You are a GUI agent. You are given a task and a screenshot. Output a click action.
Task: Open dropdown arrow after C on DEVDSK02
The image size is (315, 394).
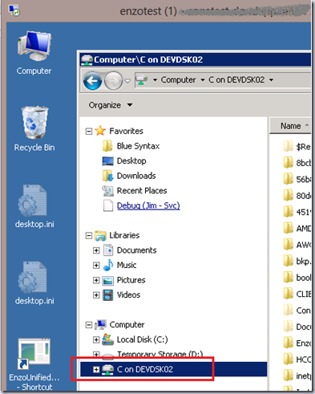pyautogui.click(x=271, y=79)
